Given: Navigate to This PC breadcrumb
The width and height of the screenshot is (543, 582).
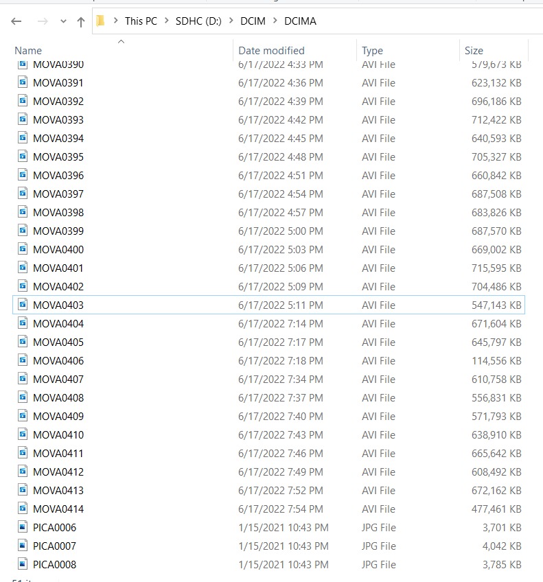Looking at the screenshot, I should (x=141, y=21).
